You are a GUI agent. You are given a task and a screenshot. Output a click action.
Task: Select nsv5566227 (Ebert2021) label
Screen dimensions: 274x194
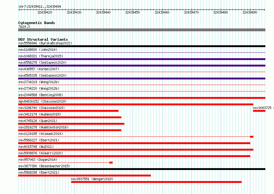[x=39, y=140]
